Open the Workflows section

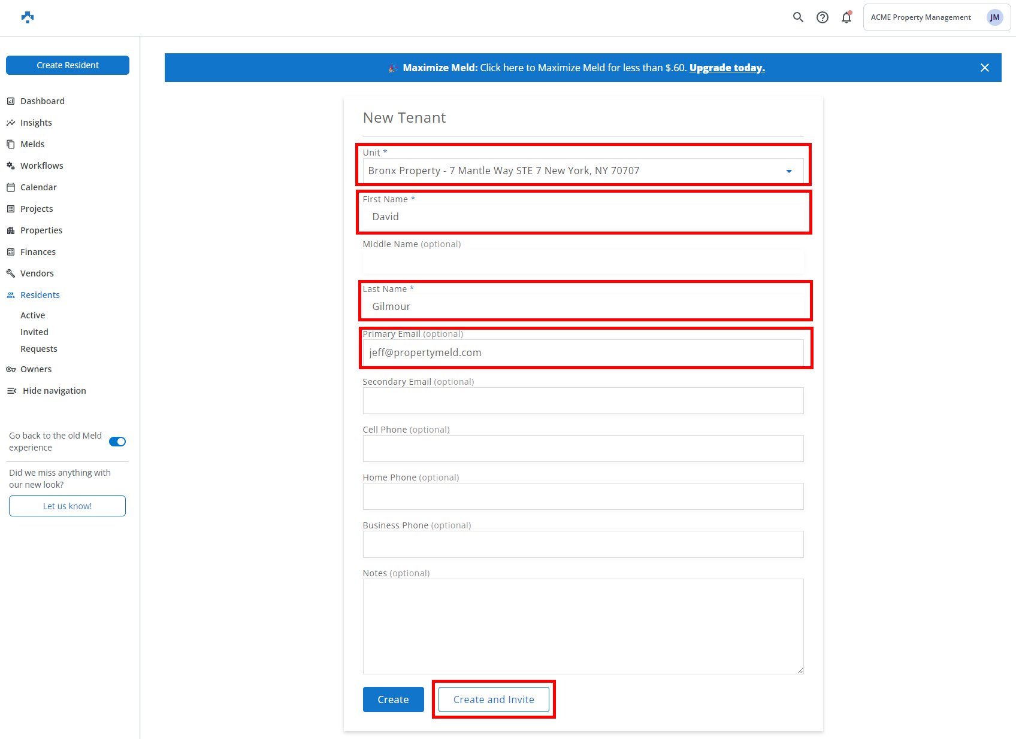click(x=41, y=166)
